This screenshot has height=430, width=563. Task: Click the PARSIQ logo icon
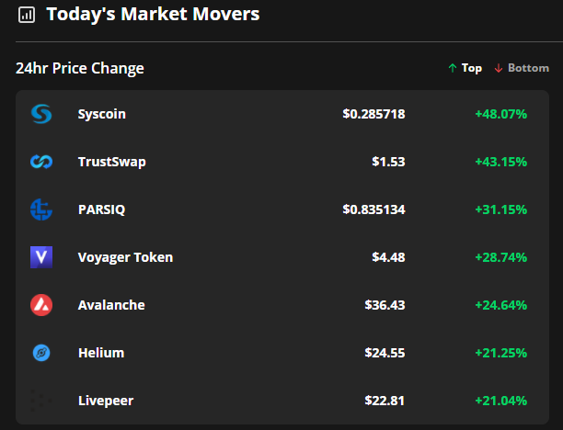click(41, 209)
